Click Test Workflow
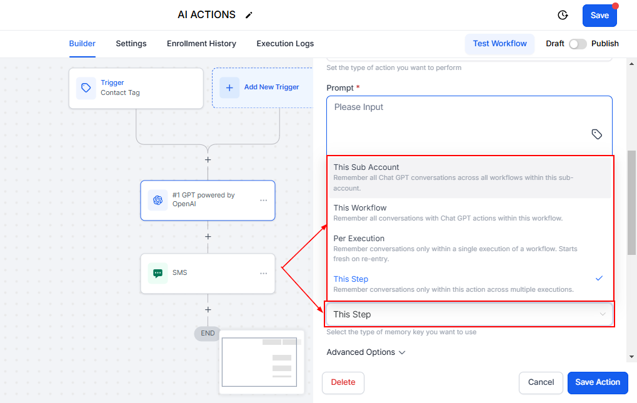 point(499,44)
